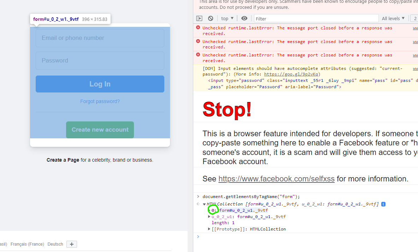Switch language to Français (France)
This screenshot has width=418, height=252.
pyautogui.click(x=27, y=244)
